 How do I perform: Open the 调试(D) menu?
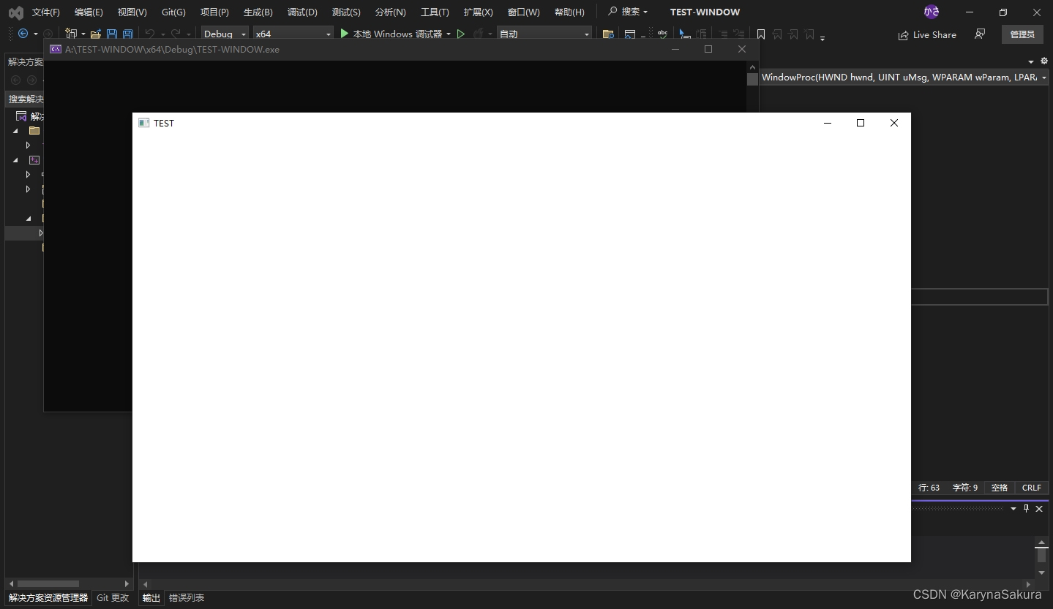tap(302, 12)
